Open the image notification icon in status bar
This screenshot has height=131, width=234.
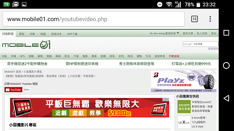(x=24, y=5)
